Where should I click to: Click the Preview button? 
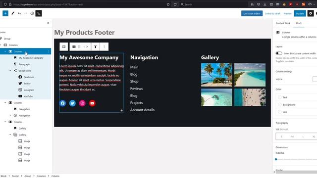pyautogui.click(x=287, y=13)
